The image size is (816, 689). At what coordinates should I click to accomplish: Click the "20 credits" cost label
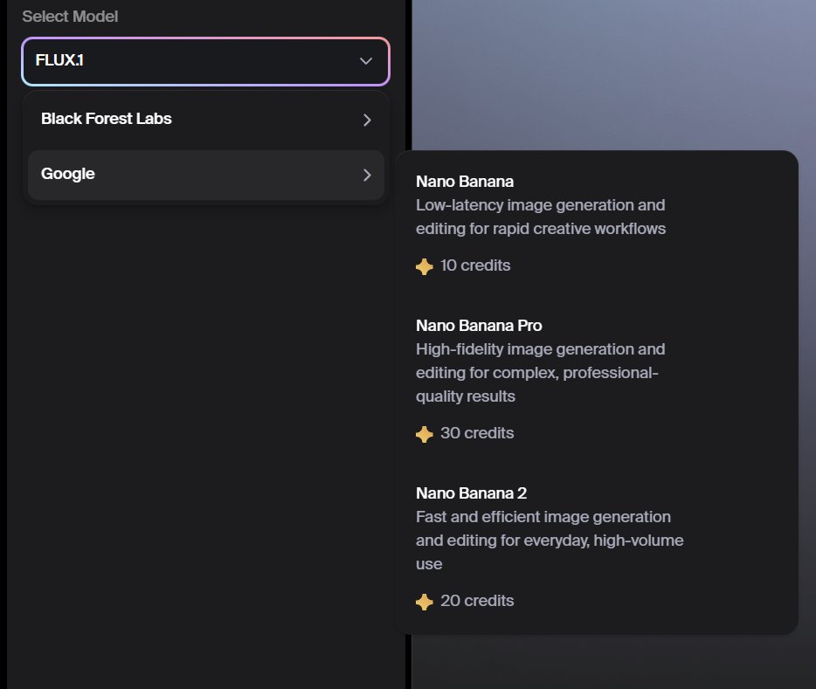click(477, 601)
